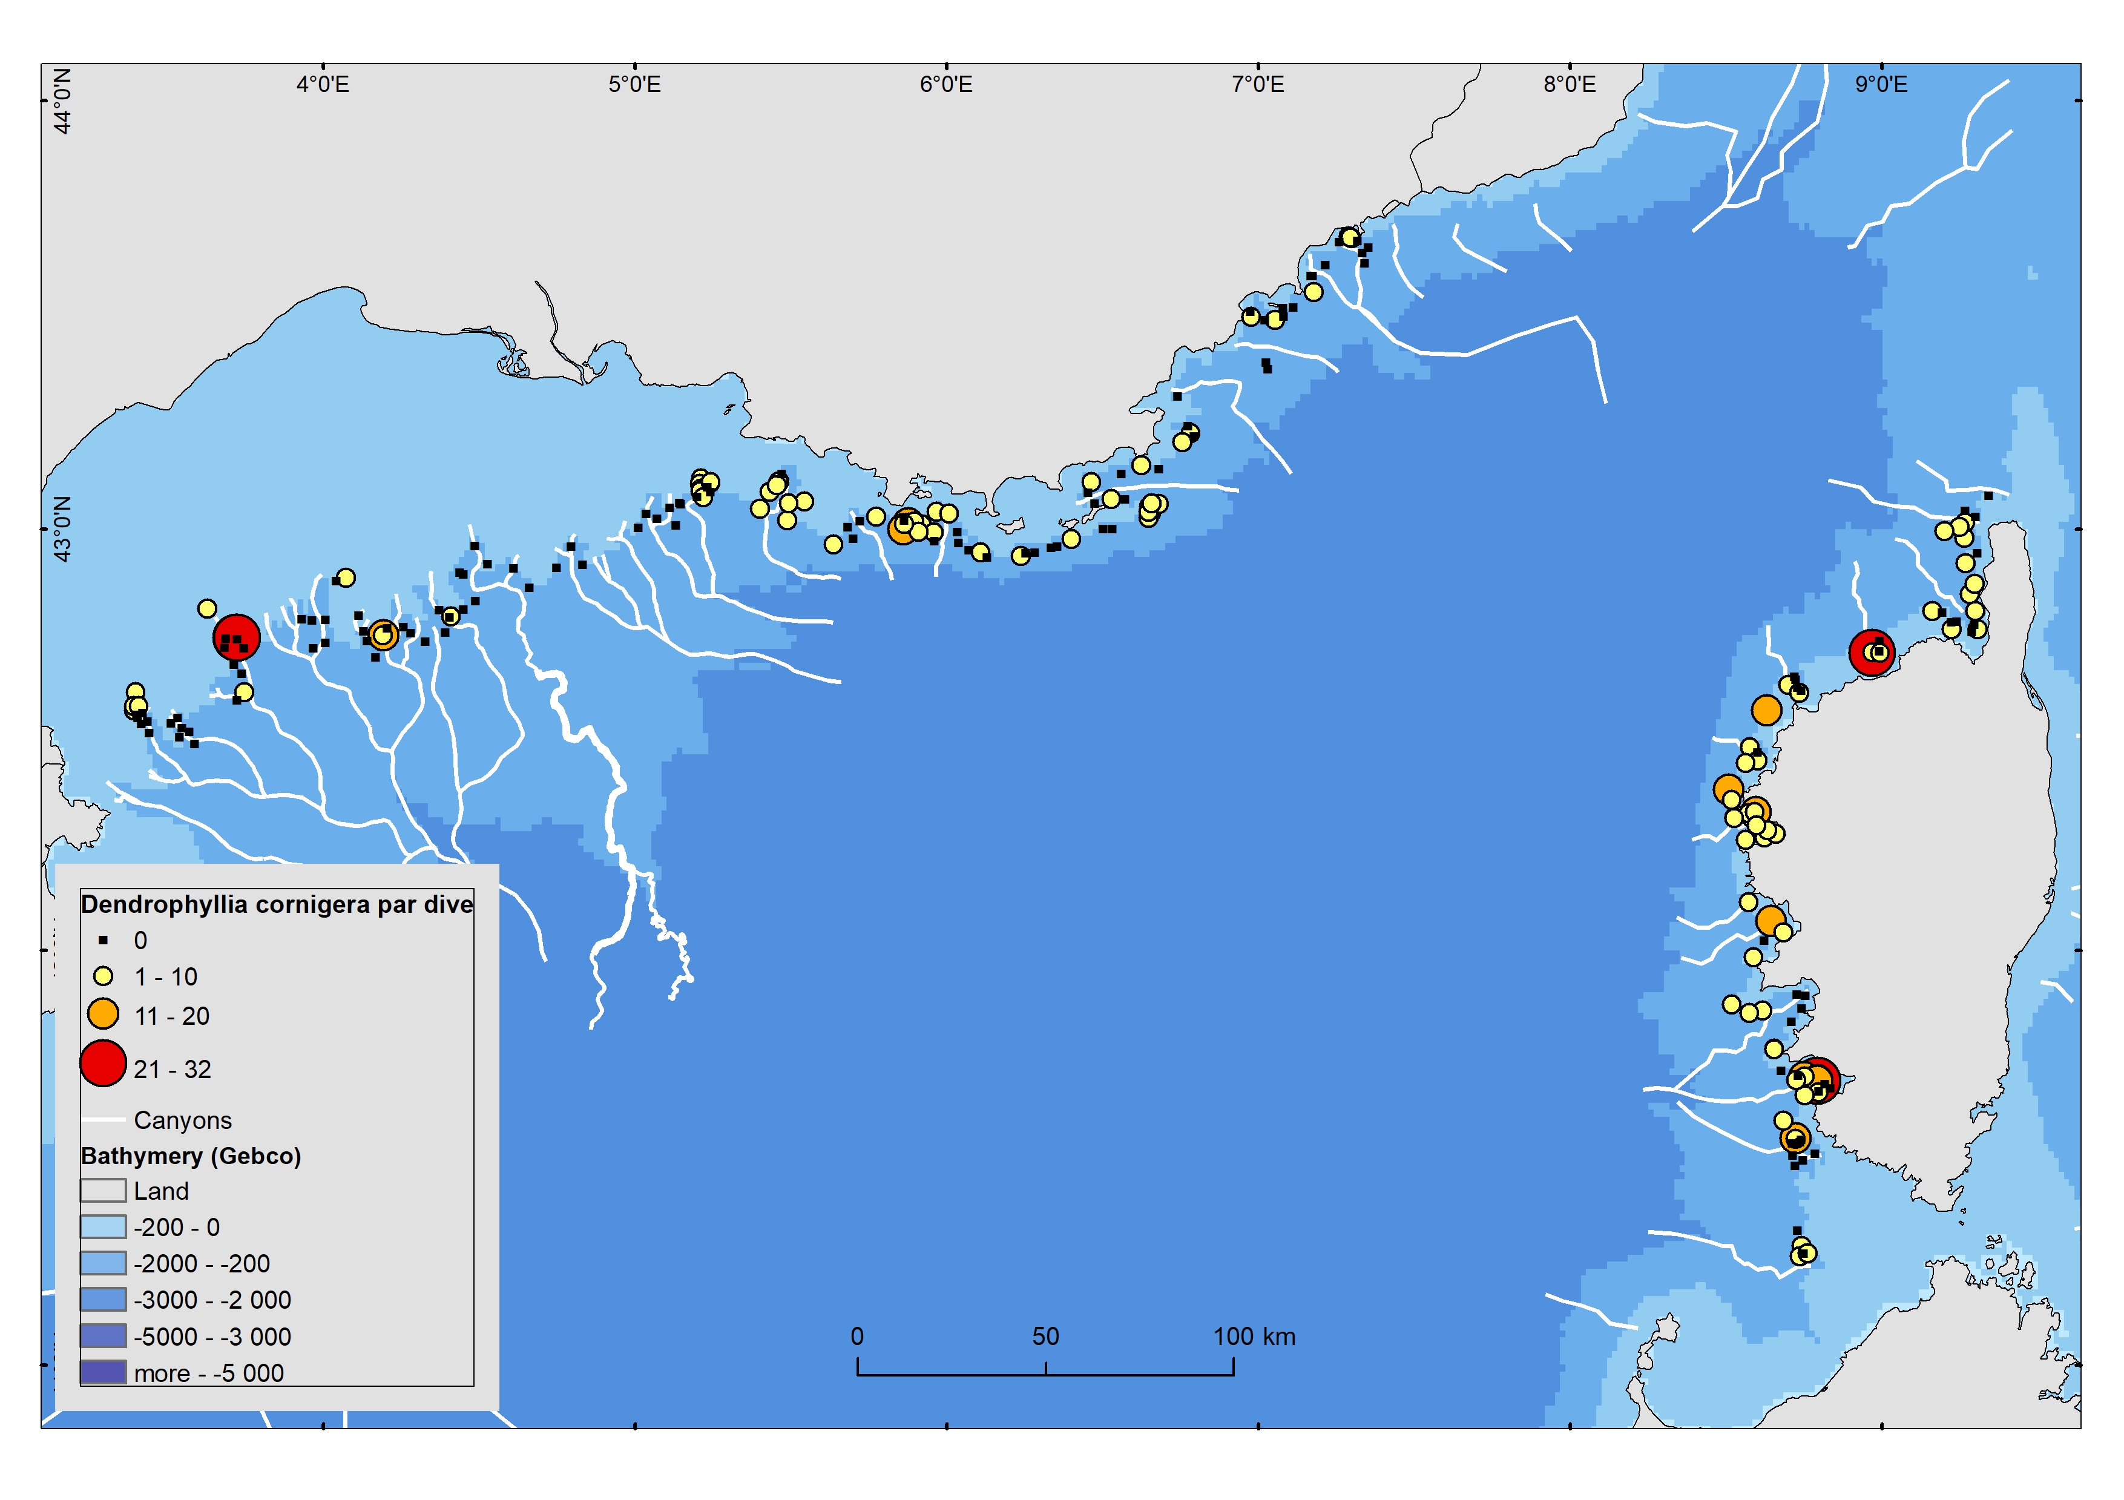
Task: Click the 'Canyons' legend label
Action: tap(182, 1120)
